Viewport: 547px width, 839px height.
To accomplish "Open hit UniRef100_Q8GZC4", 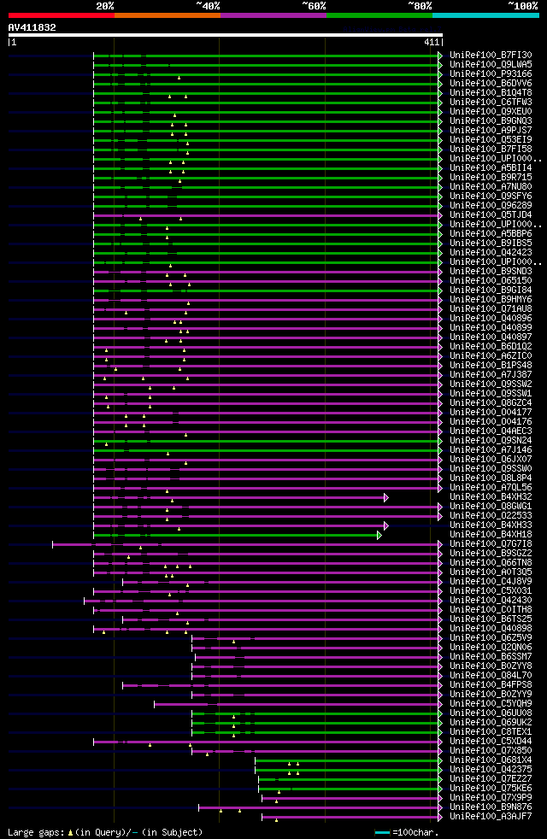I will (x=491, y=403).
